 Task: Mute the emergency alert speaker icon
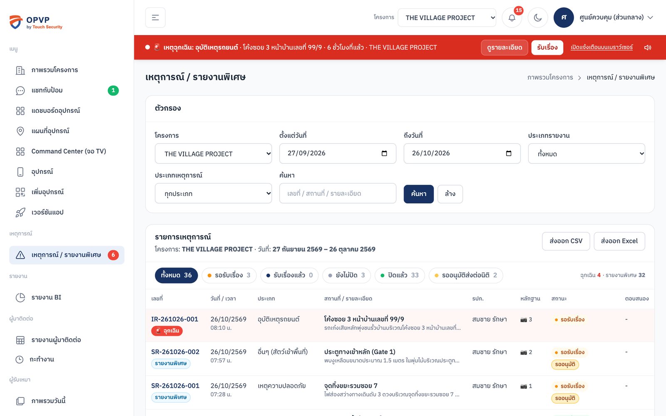pos(648,47)
